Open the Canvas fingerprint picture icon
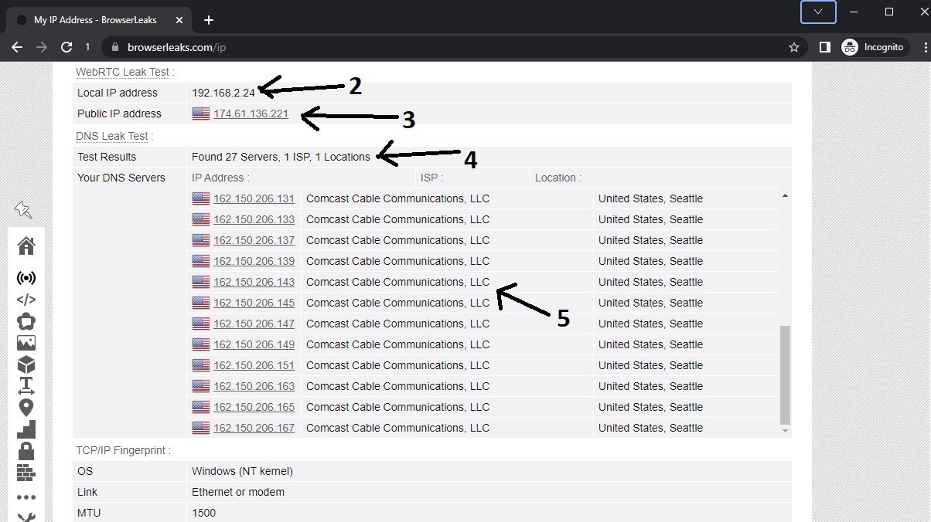Screen dimensions: 931x522 [26, 343]
